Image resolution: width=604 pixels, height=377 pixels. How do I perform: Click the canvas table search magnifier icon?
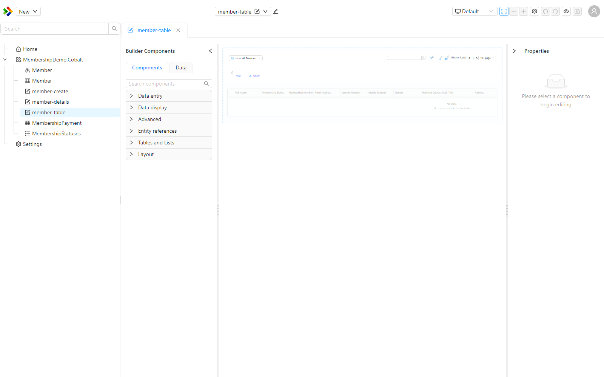pyautogui.click(x=423, y=58)
